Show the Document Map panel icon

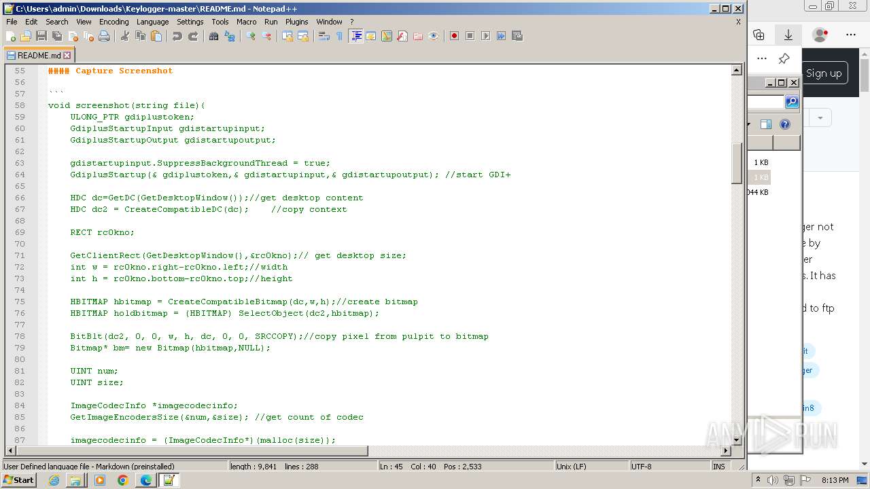[387, 36]
